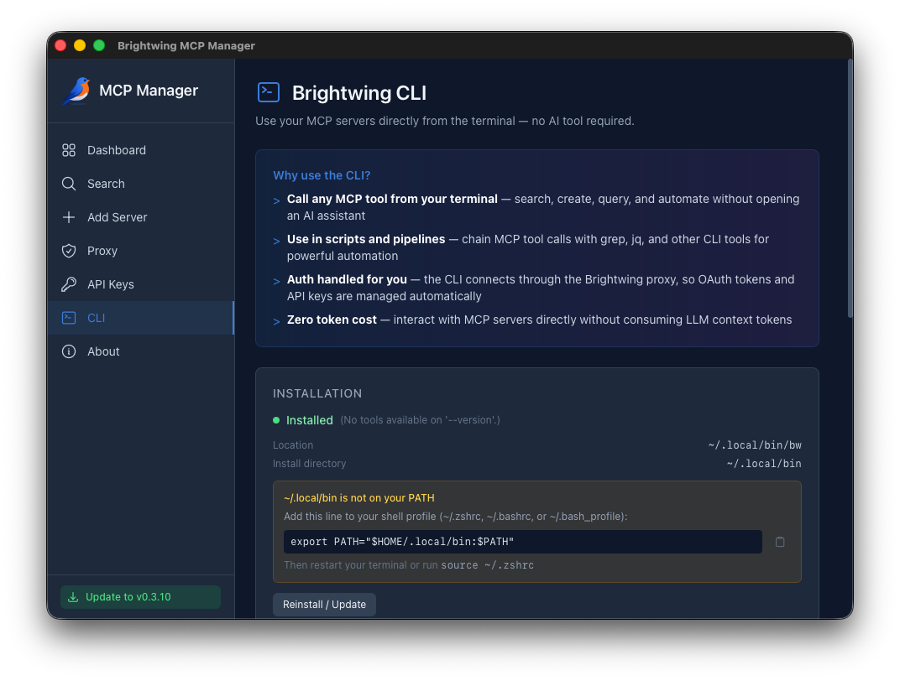This screenshot has height=681, width=900.
Task: Click the Reinstall / Update button
Action: [324, 605]
